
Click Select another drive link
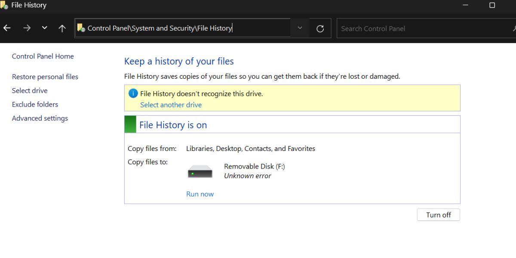[171, 105]
